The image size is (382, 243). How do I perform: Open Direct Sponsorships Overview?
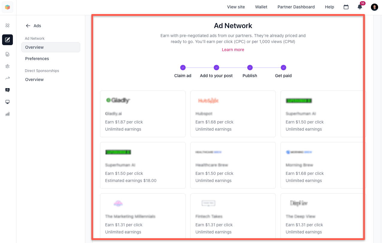tap(34, 79)
